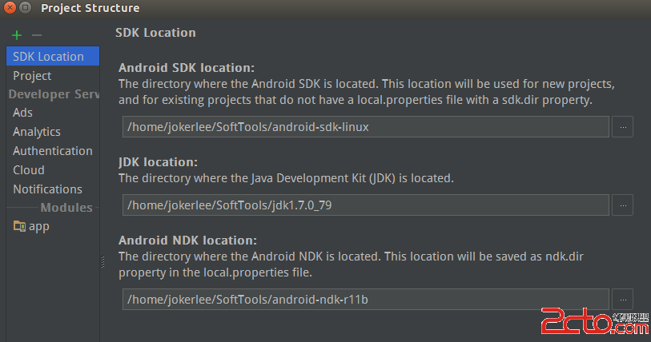Close the Project Structure window

(x=10, y=8)
